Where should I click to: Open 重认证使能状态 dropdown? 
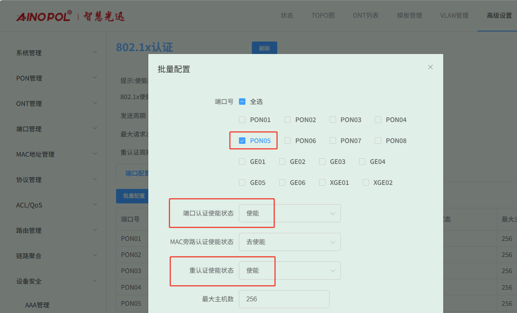290,270
